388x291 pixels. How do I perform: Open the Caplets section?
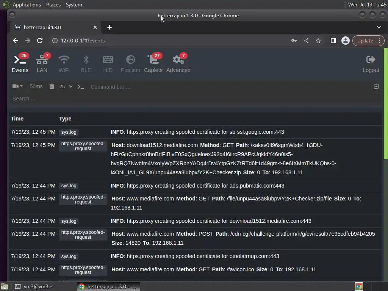point(153,64)
